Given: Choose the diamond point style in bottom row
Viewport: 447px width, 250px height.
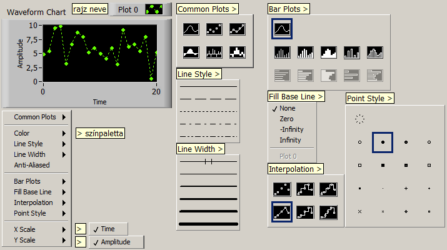Looking at the screenshot, I should click(406, 211).
